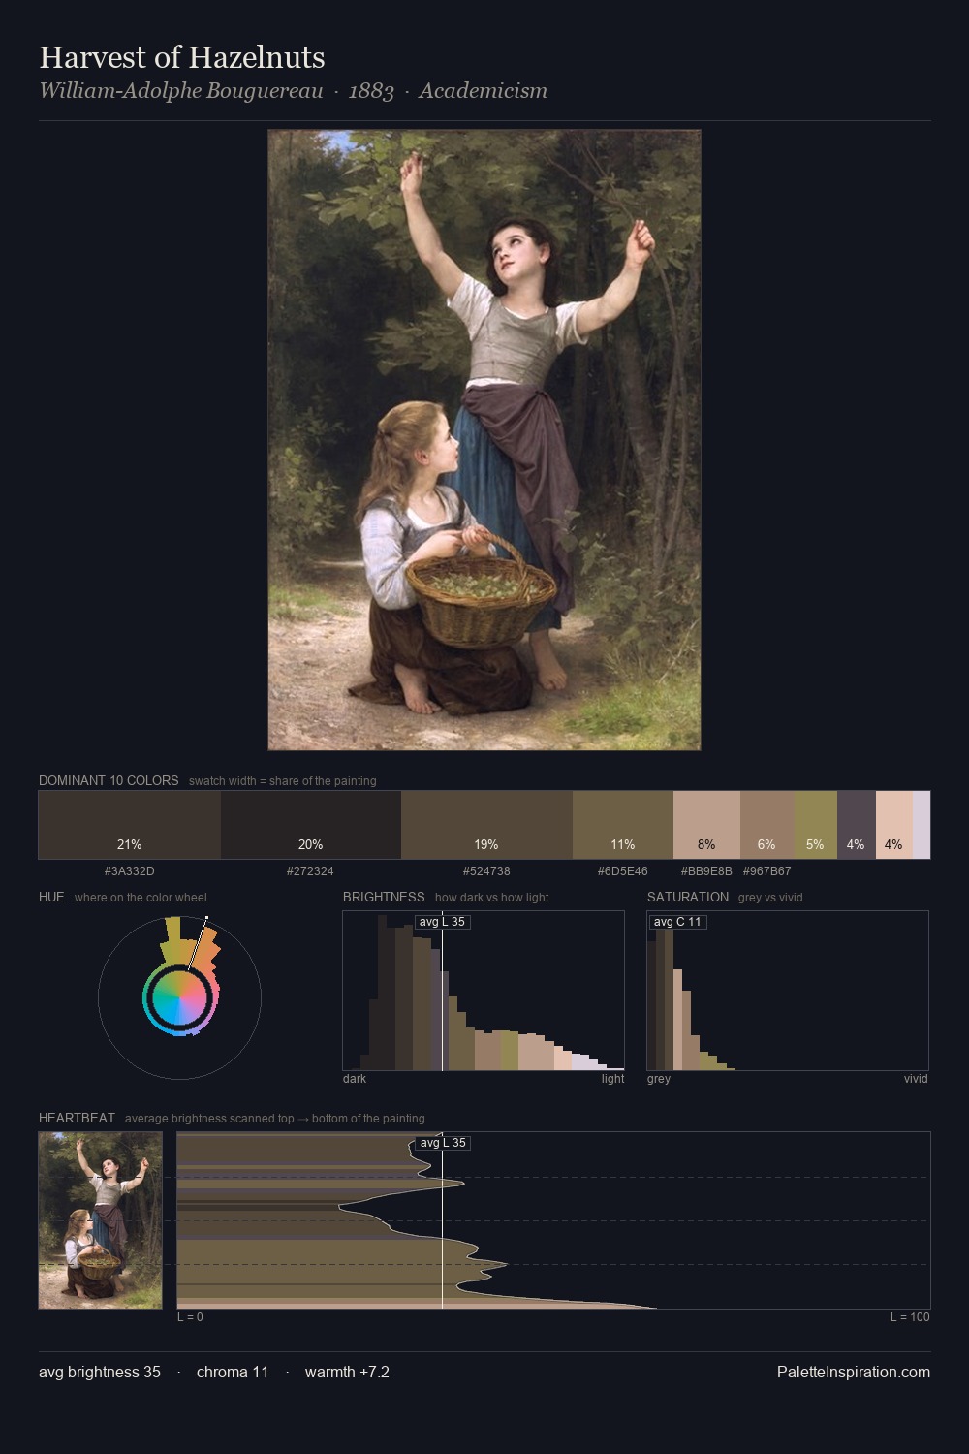Click the avg L 35 label in brightness chart

point(443,922)
